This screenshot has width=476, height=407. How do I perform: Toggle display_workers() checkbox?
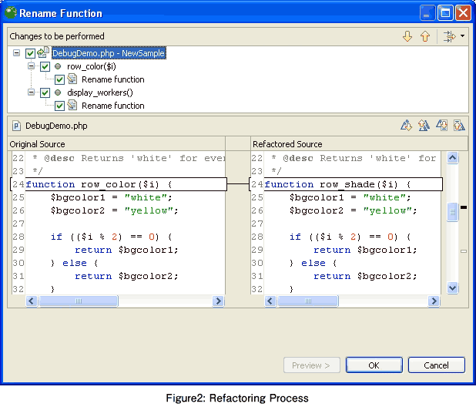(45, 92)
